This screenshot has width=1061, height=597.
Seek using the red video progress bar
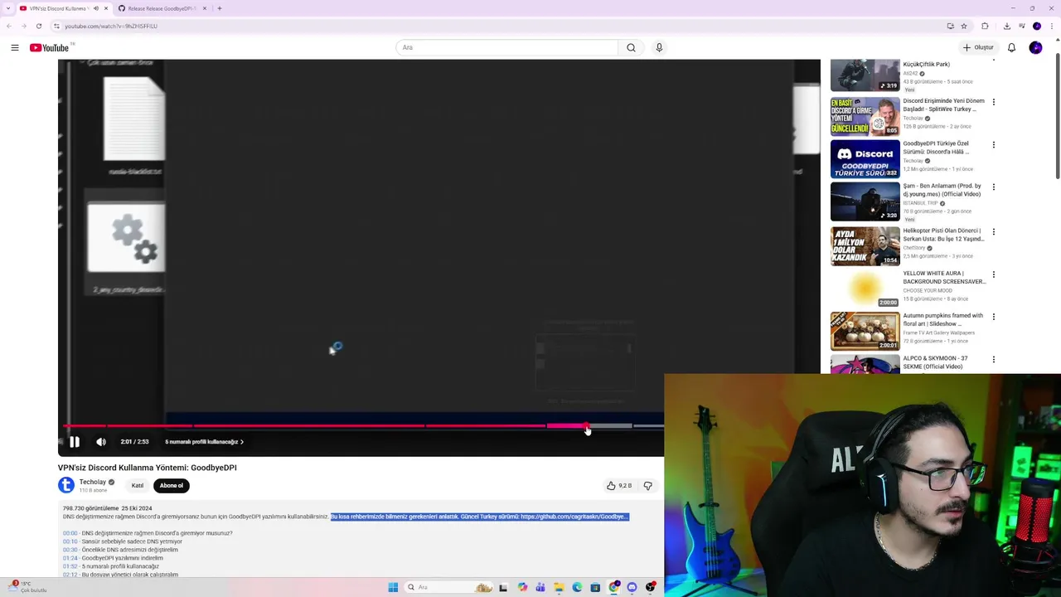click(363, 426)
